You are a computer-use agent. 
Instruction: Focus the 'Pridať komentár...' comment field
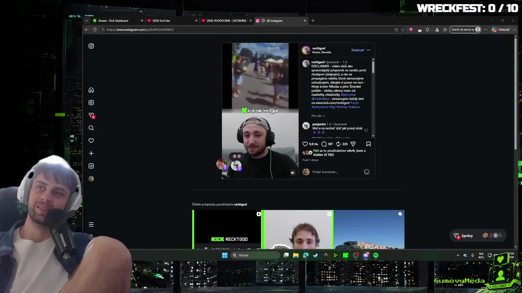point(336,172)
